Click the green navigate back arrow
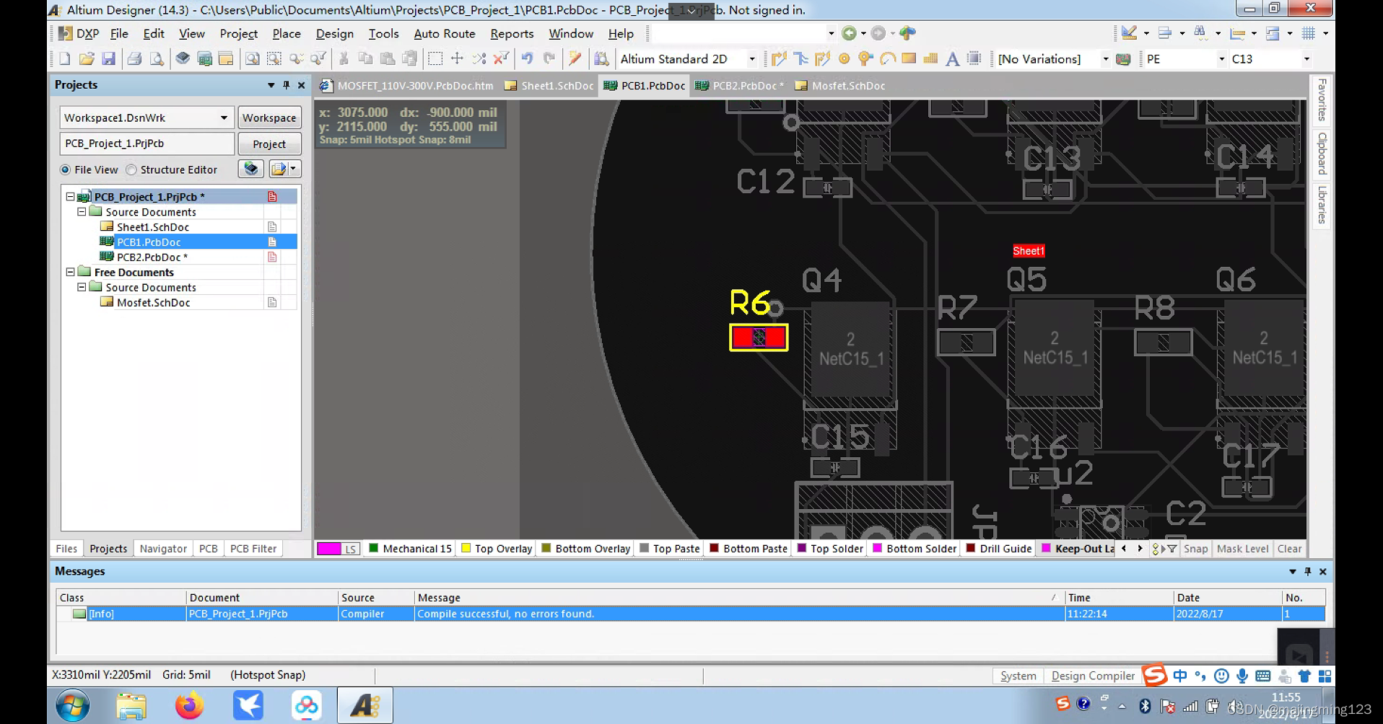This screenshot has width=1383, height=724. pos(850,33)
